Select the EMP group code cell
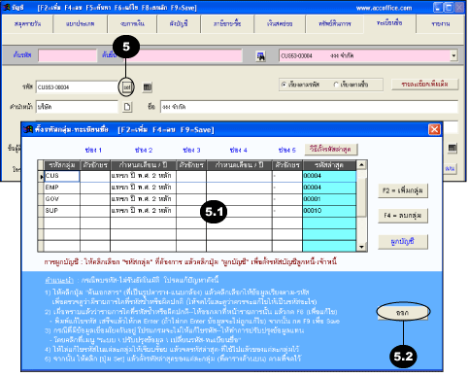469x377 pixels. 62,188
